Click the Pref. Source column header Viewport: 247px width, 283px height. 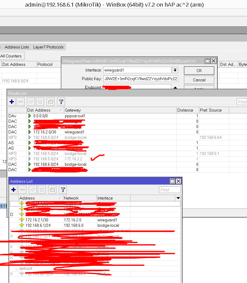coord(214,110)
